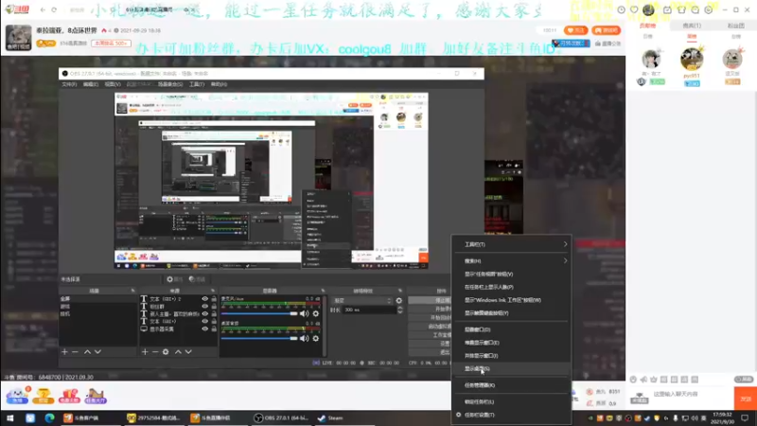Move source down in Sources panel
This screenshot has height=426, width=757.
[x=188, y=352]
